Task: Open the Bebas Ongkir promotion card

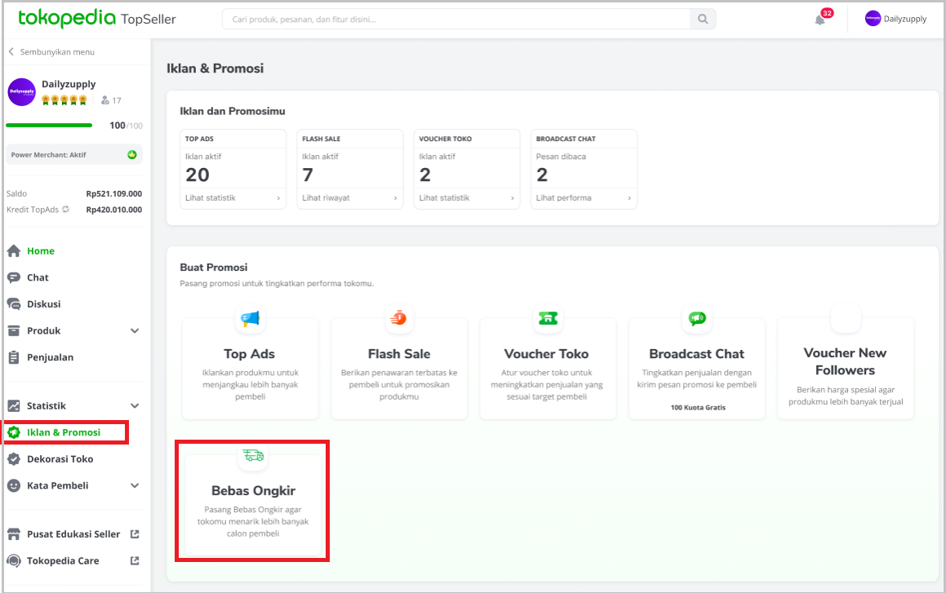Action: coord(253,505)
